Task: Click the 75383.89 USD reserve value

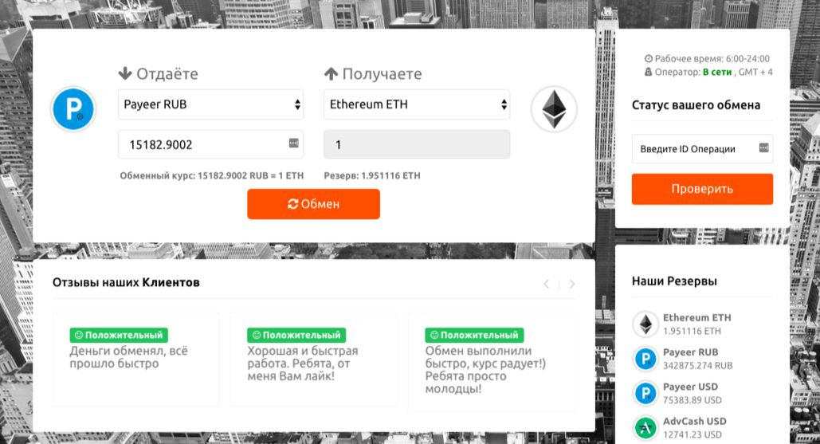Action: pos(692,400)
